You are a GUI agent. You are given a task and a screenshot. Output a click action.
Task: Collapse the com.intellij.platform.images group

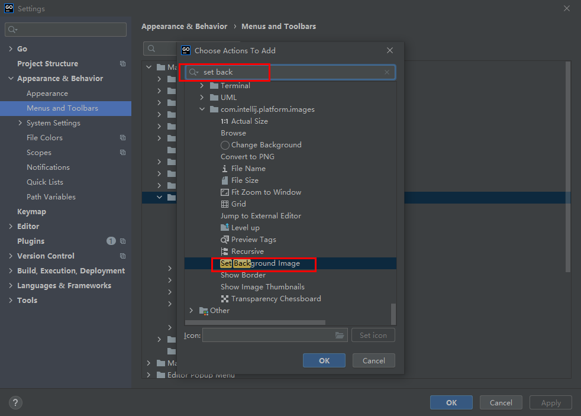point(202,109)
